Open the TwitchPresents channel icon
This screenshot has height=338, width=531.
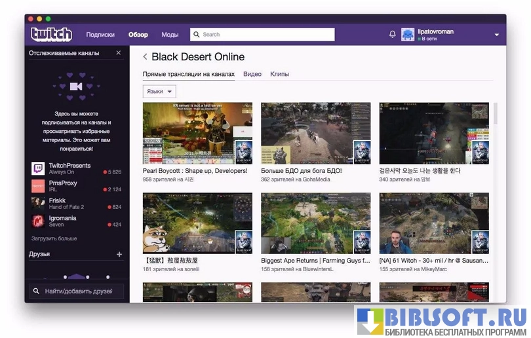pos(38,168)
